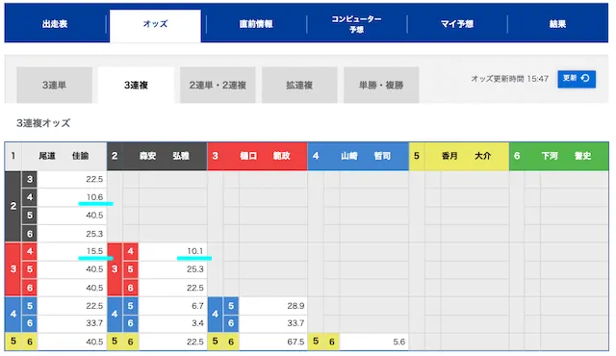
Task: Click boat 2 dark racer header cell
Action: click(x=157, y=156)
